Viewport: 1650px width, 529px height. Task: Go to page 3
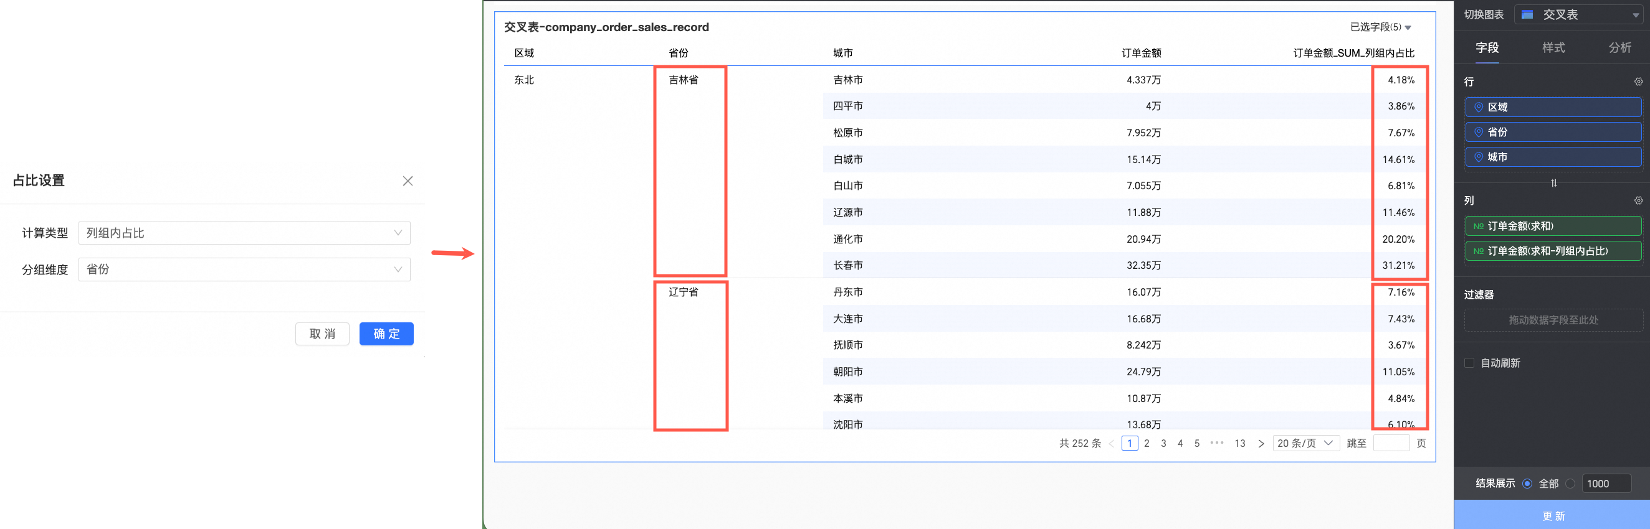pos(1163,443)
